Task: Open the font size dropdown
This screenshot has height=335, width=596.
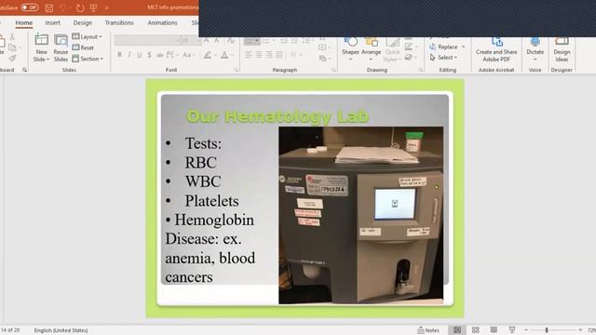Action: [x=198, y=40]
